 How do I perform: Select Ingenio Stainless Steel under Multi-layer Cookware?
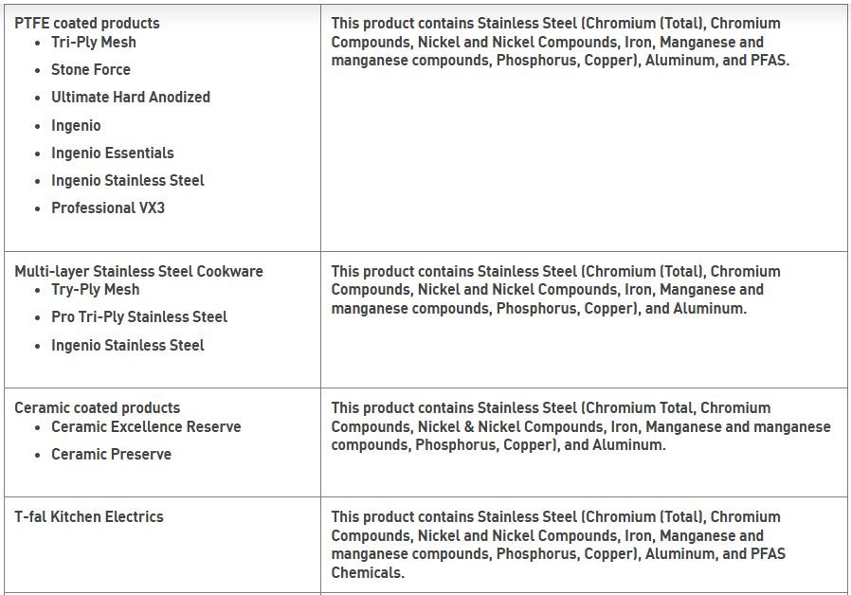coord(128,345)
